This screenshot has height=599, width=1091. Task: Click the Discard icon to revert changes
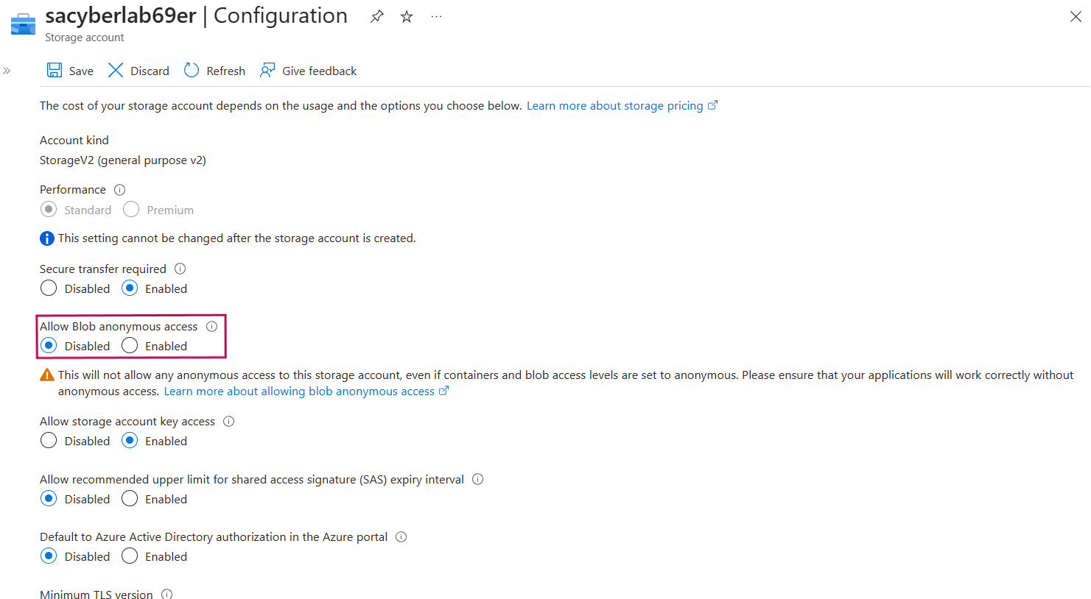(116, 70)
